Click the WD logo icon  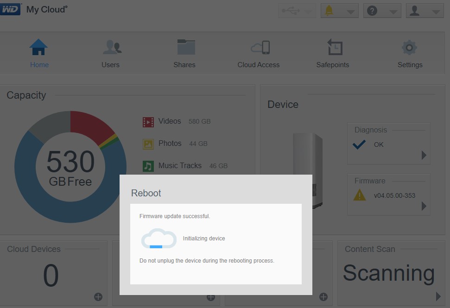click(10, 9)
